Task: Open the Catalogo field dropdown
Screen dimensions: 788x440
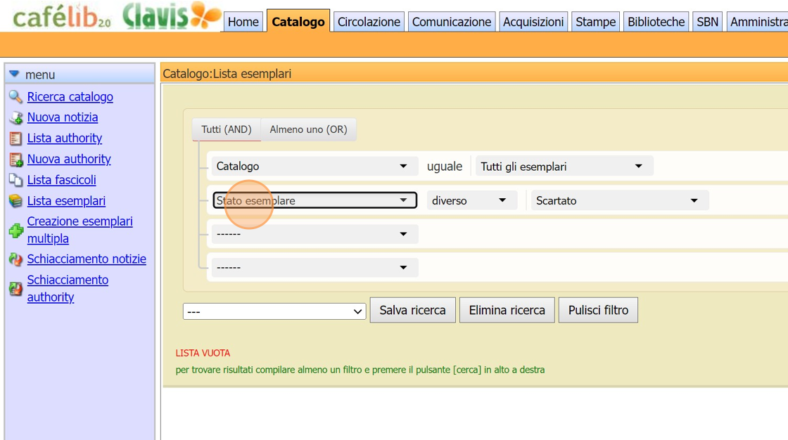Action: [314, 167]
